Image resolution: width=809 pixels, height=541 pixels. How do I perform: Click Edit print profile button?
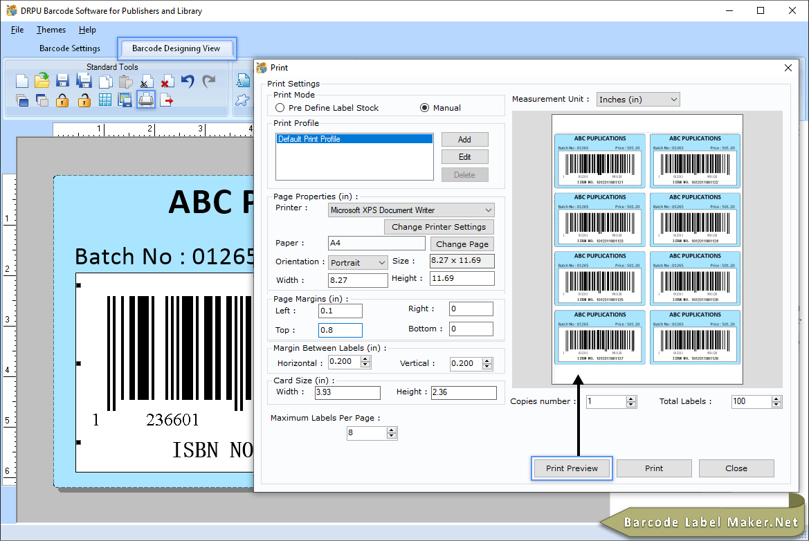tap(464, 157)
